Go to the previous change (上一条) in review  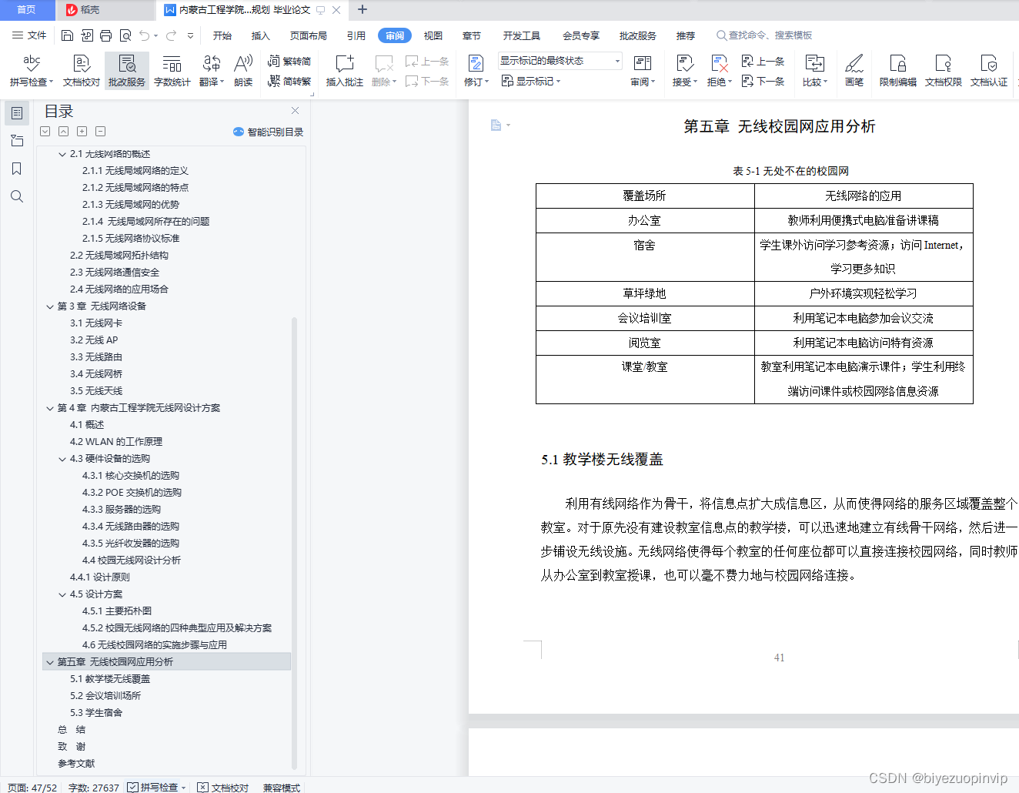pyautogui.click(x=763, y=61)
